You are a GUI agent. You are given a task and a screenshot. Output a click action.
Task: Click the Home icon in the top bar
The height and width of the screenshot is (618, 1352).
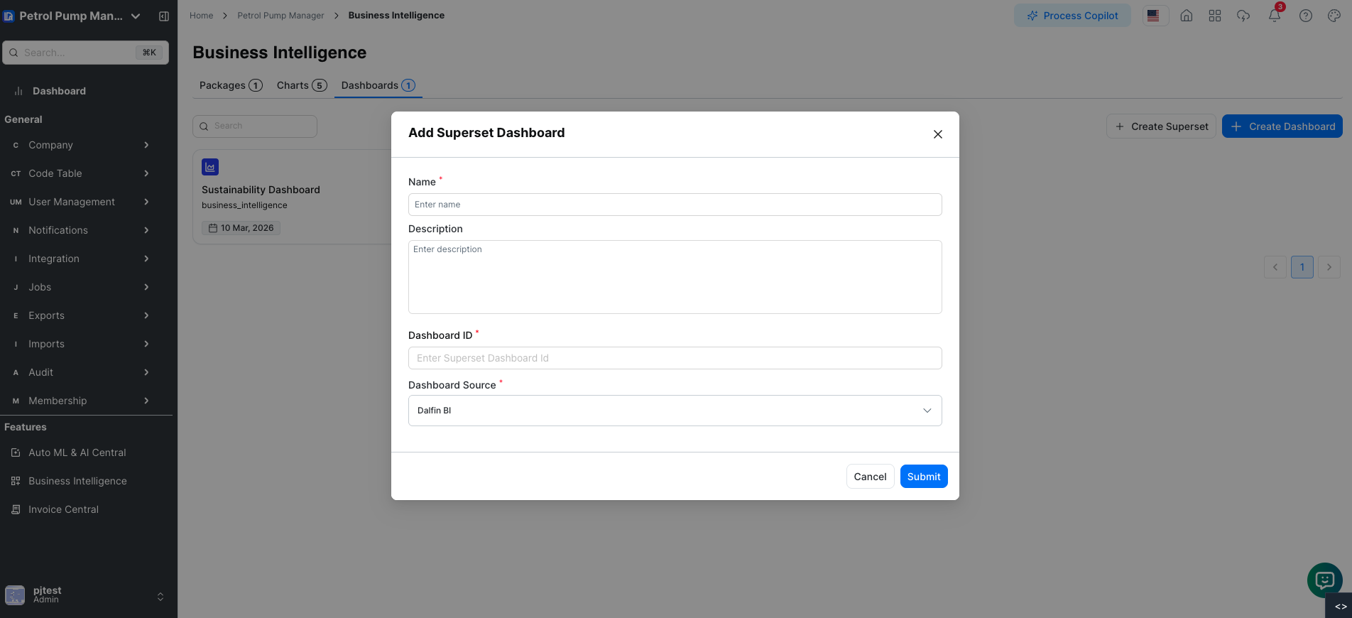coord(1186,15)
